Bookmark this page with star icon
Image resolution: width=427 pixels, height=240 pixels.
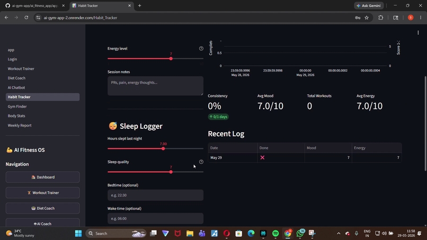[x=367, y=17]
